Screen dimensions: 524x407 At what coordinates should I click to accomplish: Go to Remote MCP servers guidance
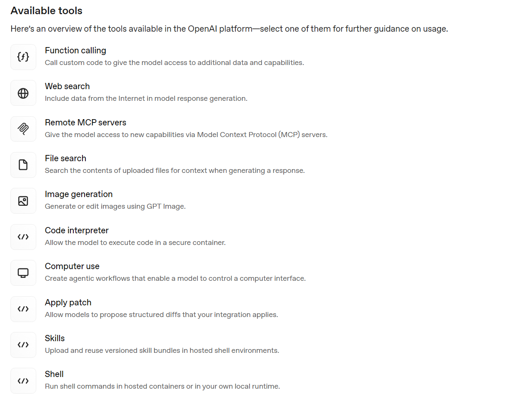click(x=85, y=122)
